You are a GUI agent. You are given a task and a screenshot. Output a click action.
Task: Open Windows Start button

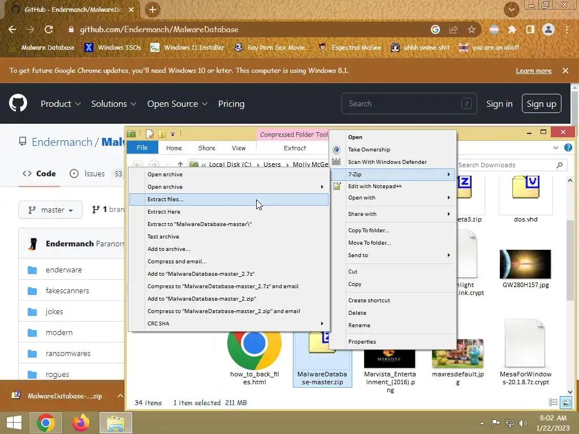click(x=14, y=423)
